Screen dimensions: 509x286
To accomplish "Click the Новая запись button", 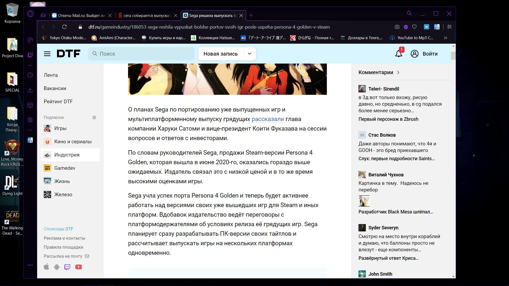I will pyautogui.click(x=221, y=54).
